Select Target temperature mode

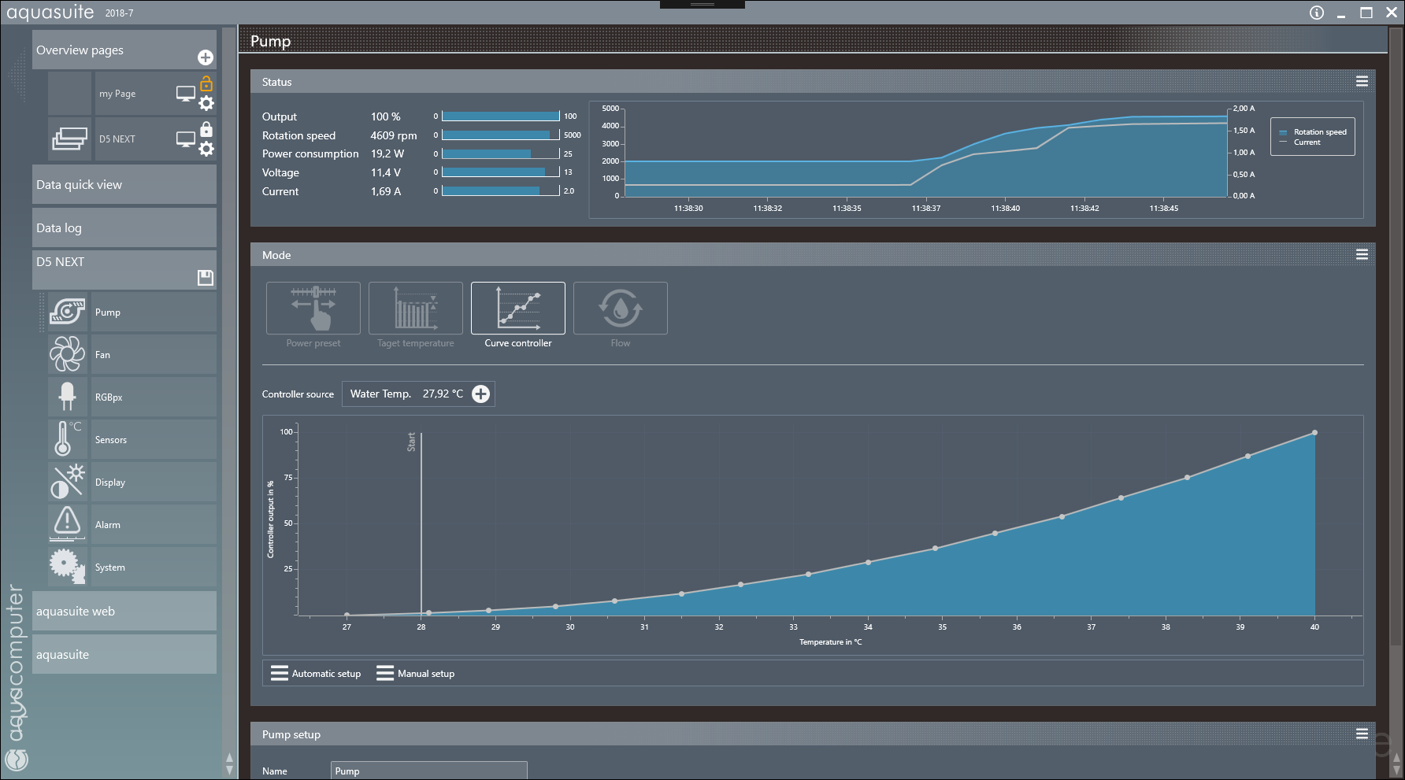[x=416, y=309]
